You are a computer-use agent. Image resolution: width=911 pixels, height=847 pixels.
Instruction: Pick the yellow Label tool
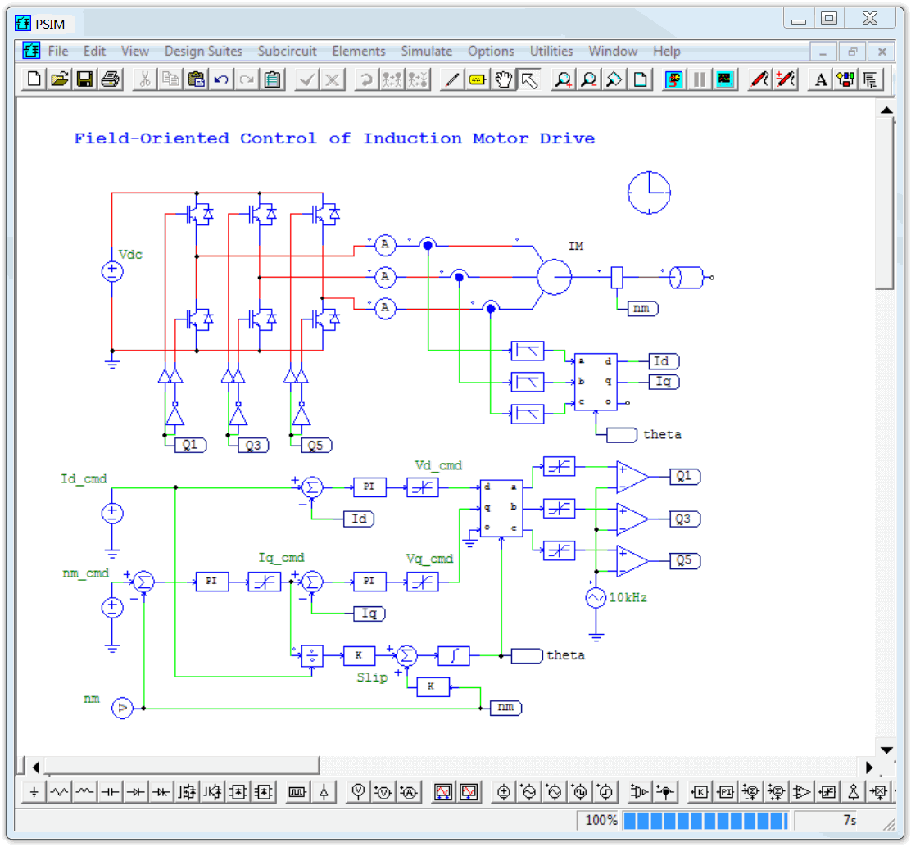tap(478, 79)
